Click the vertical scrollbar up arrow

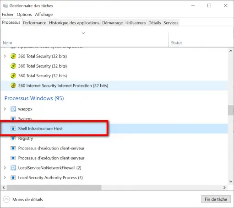[x=231, y=51]
